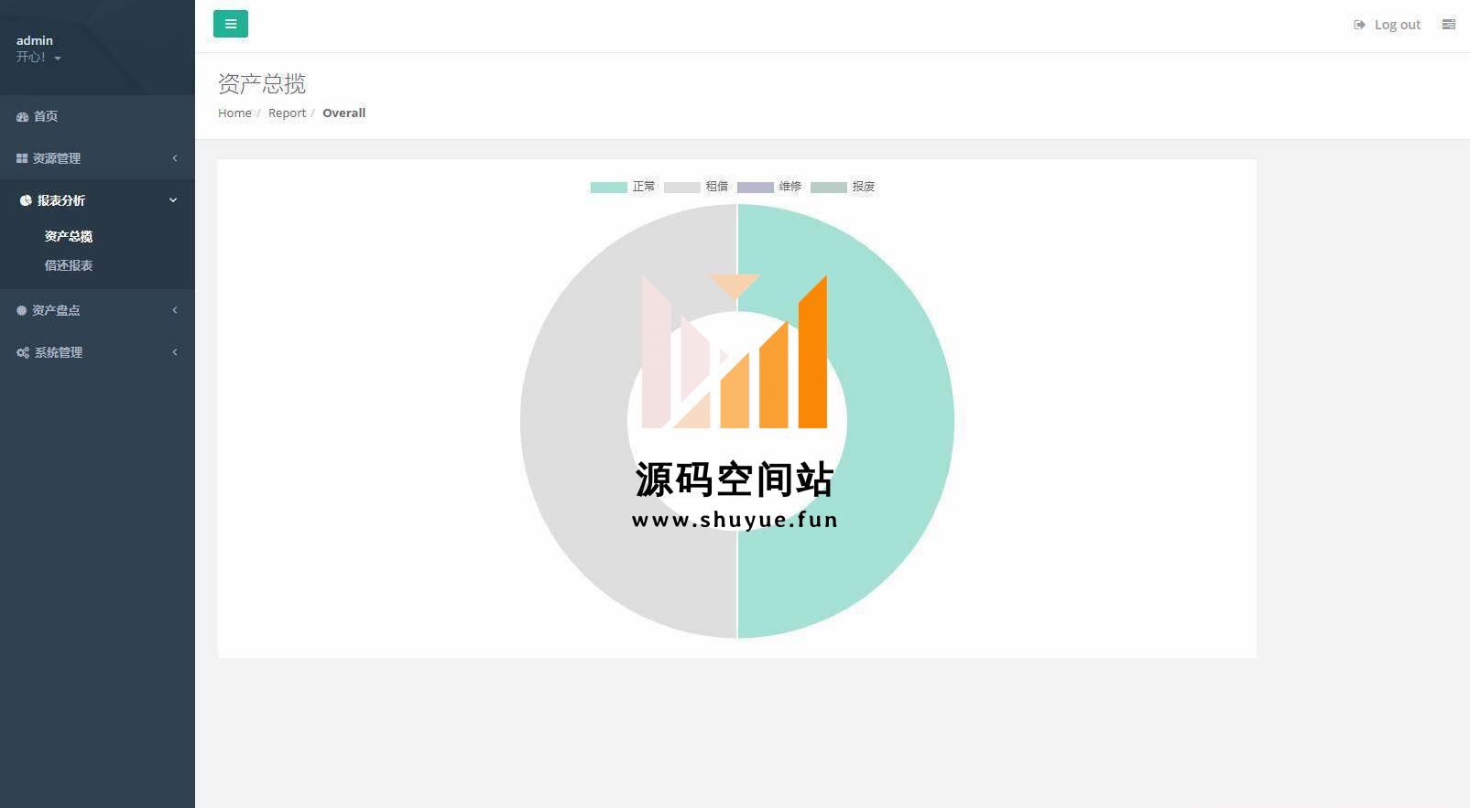Click the 租借 legend label
Image resolution: width=1470 pixels, height=808 pixels.
[x=717, y=186]
